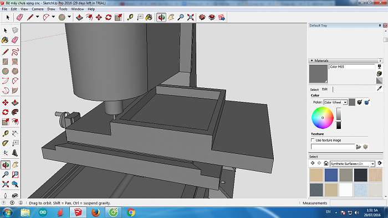Expand the Synthetic Surfaces library dropdown

coord(372,164)
